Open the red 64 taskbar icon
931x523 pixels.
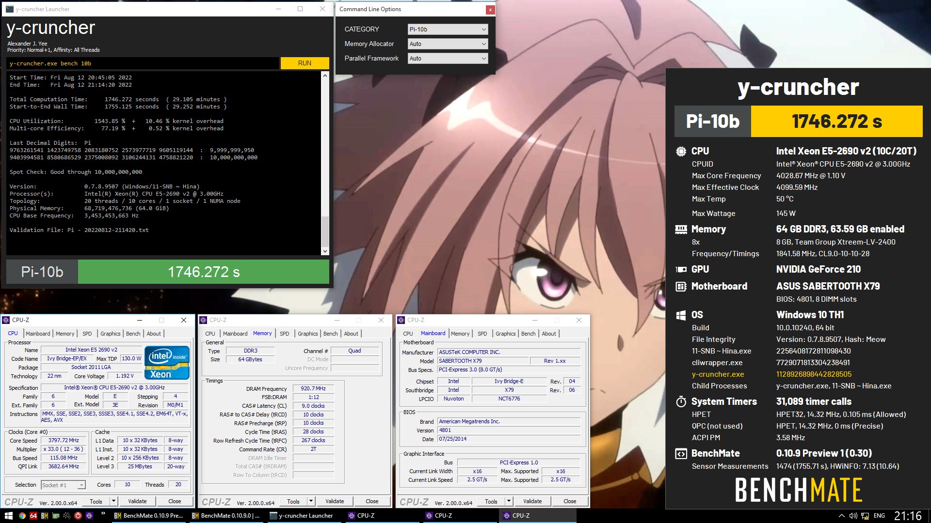point(33,516)
